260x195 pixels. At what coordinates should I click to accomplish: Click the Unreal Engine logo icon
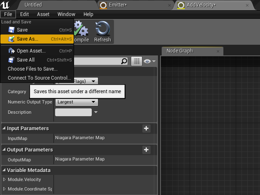pos(5,5)
